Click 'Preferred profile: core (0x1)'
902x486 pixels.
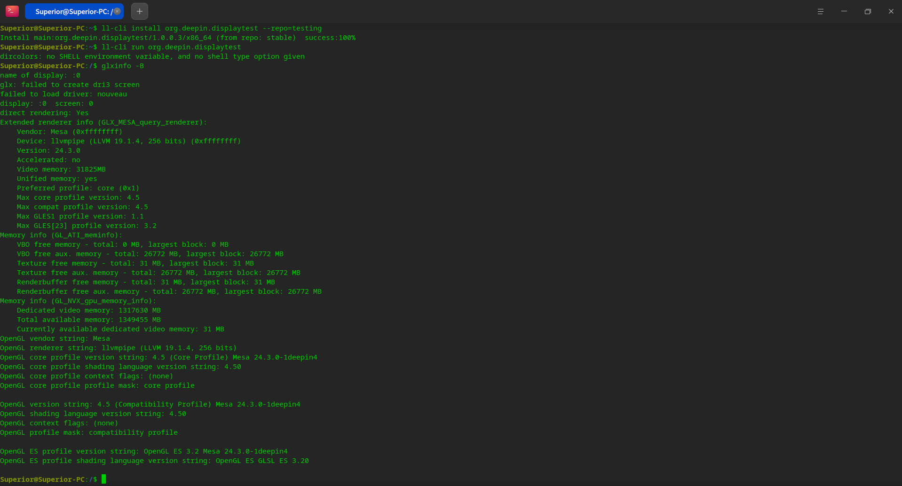tap(78, 188)
